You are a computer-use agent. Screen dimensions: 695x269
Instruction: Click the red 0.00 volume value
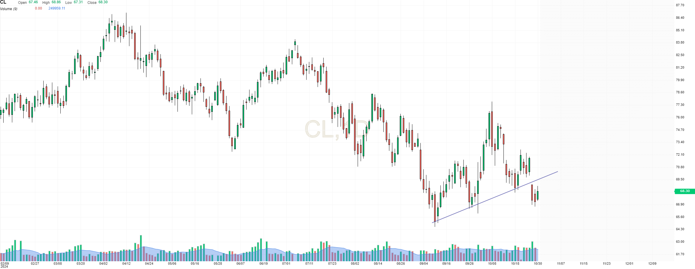(x=39, y=8)
